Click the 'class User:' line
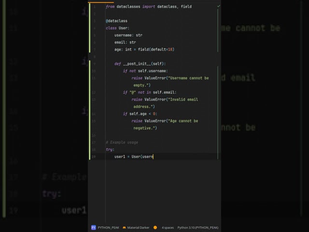 (x=117, y=28)
